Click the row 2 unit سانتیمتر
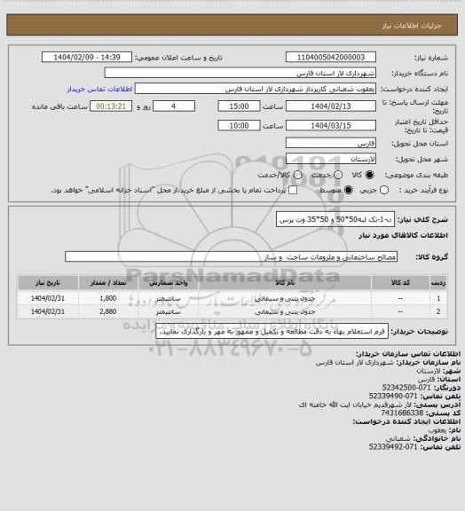 pyautogui.click(x=169, y=311)
